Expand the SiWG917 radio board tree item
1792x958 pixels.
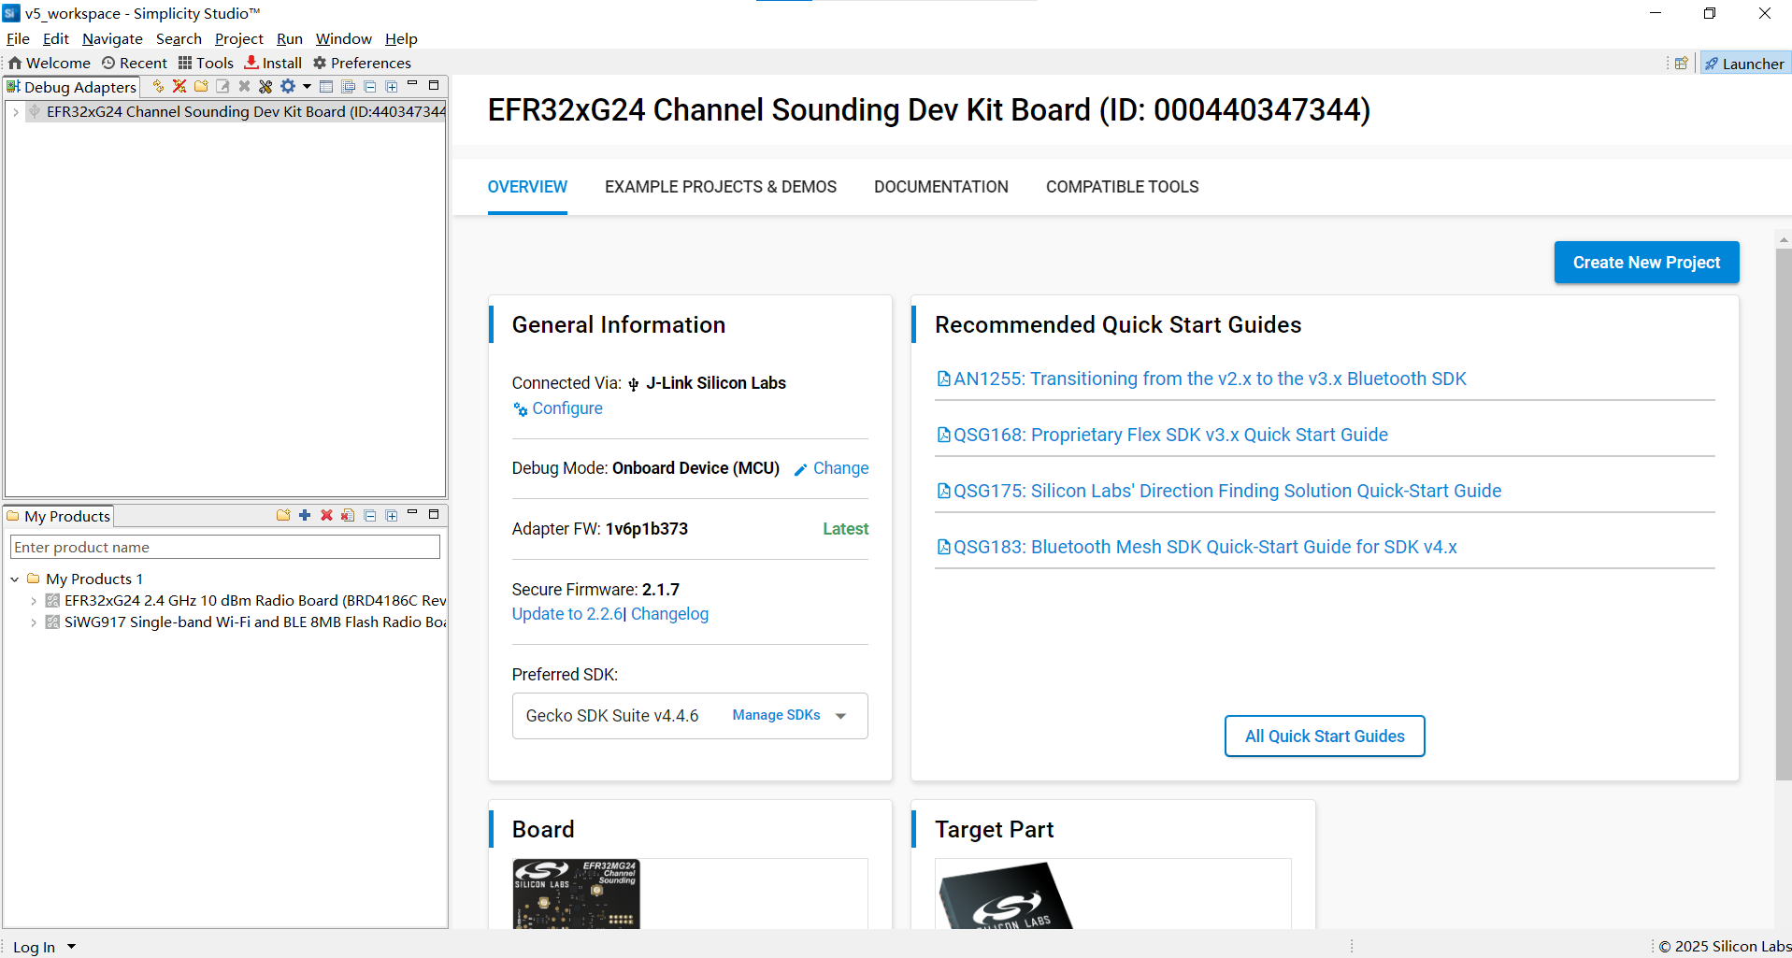click(34, 622)
